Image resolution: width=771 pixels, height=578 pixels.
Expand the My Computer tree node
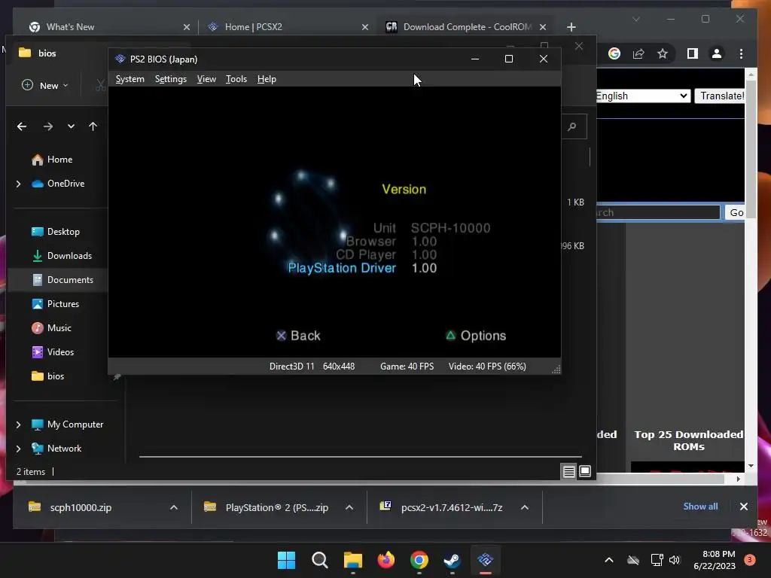(18, 424)
